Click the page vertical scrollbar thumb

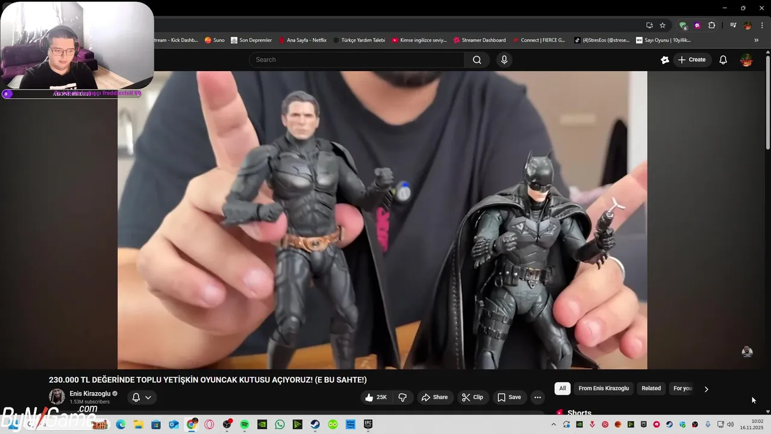click(x=768, y=102)
